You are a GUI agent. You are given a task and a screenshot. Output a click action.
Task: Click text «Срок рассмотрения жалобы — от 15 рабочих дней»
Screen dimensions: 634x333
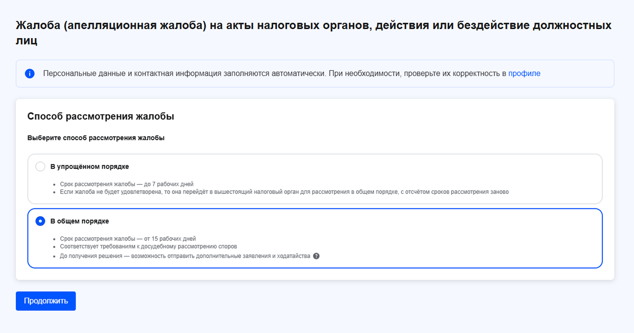point(128,239)
